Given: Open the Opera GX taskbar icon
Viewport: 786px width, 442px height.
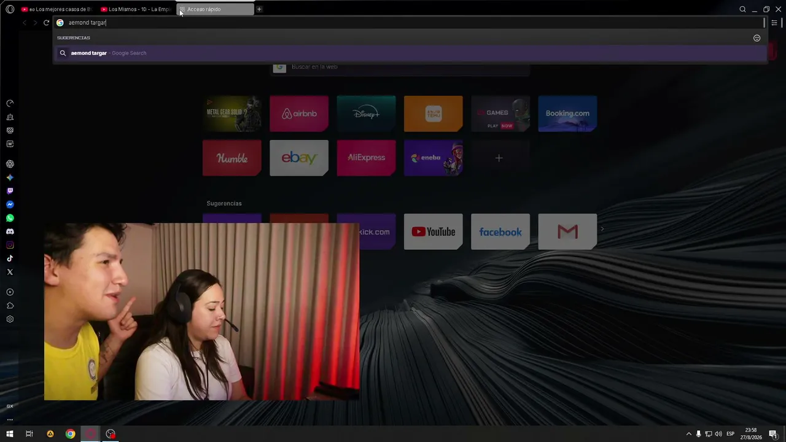Looking at the screenshot, I should [91, 434].
